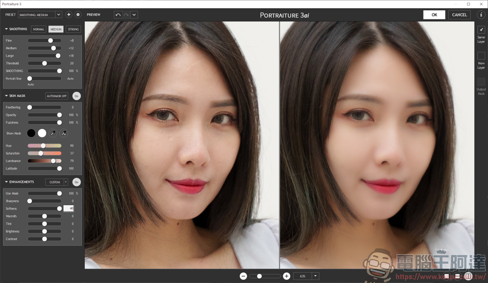Click the OK button
Image resolution: width=488 pixels, height=283 pixels.
[434, 15]
